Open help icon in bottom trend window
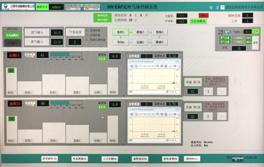The width and height of the screenshot is (264, 167). click(x=132, y=114)
